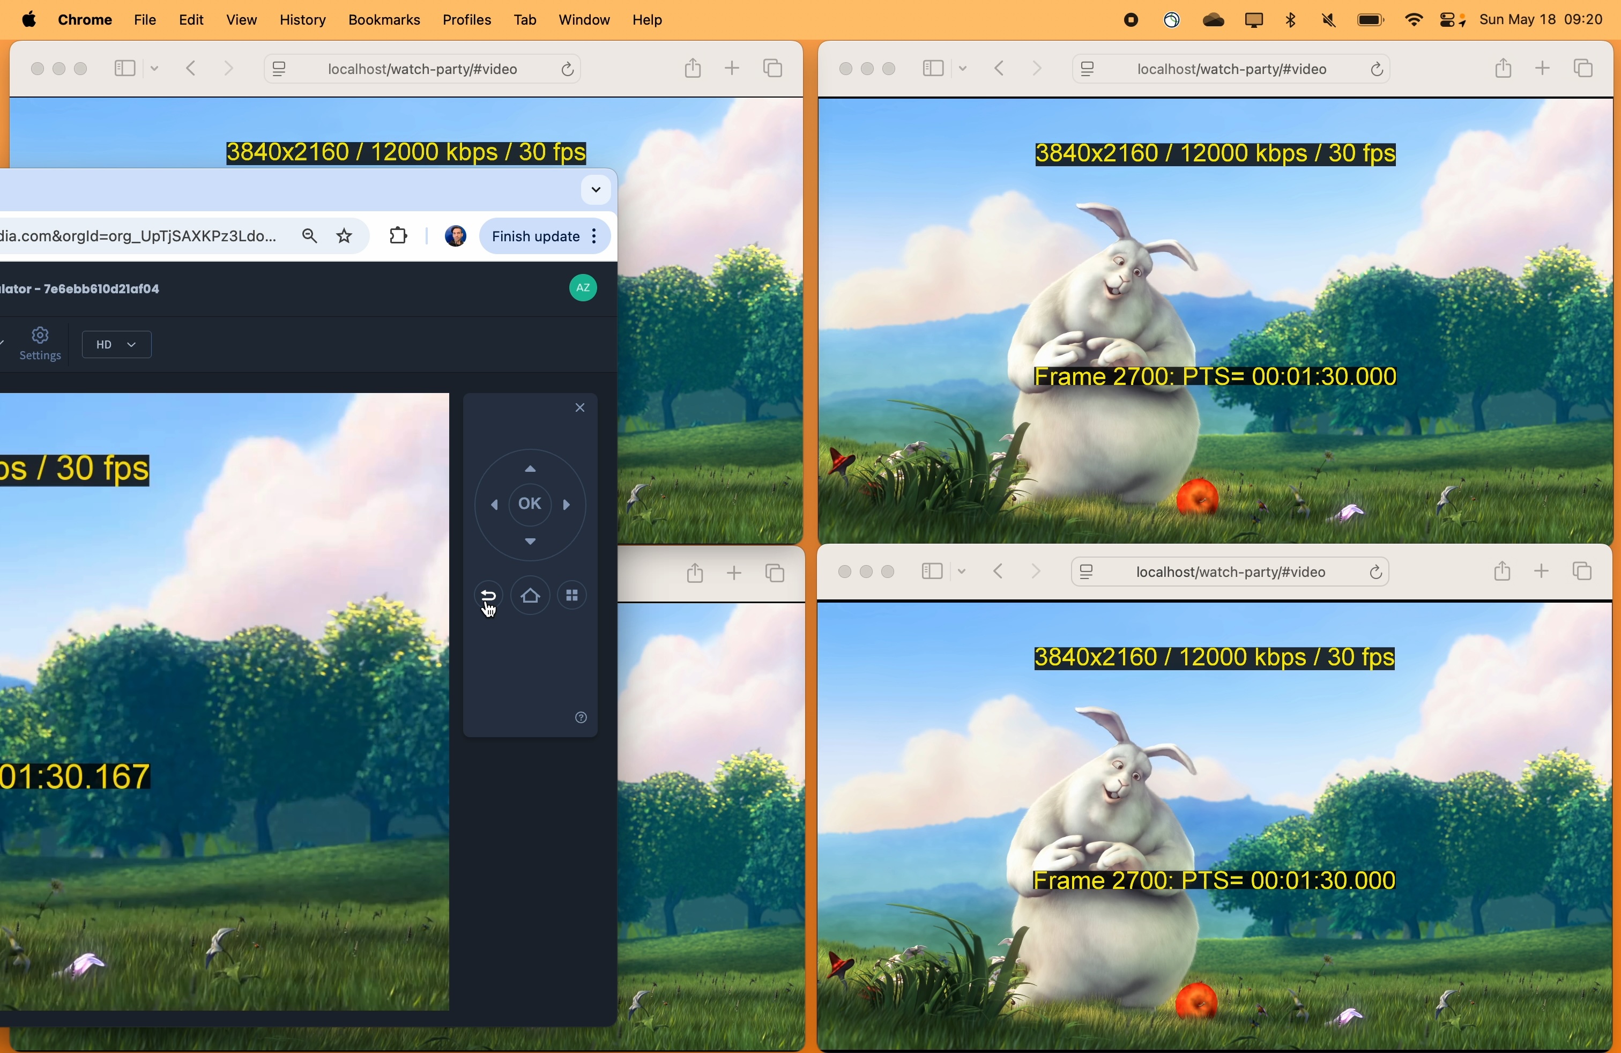
Task: Open the Bookmarks menu
Action: click(383, 20)
